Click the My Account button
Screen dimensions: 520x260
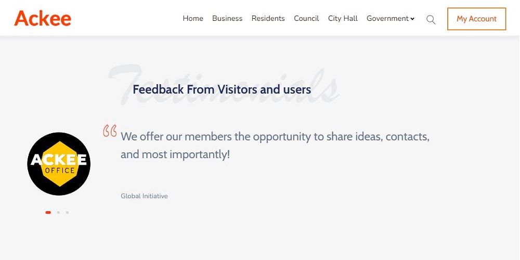click(x=476, y=19)
